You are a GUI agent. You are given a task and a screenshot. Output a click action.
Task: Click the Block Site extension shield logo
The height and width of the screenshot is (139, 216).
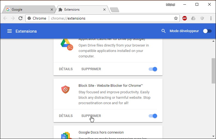click(x=65, y=89)
